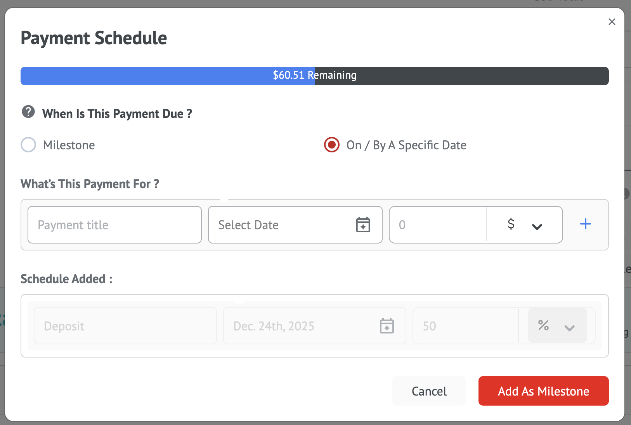Click calendar icon beside Dec. 24th, 2025
Viewport: 631px width, 425px height.
(x=387, y=326)
